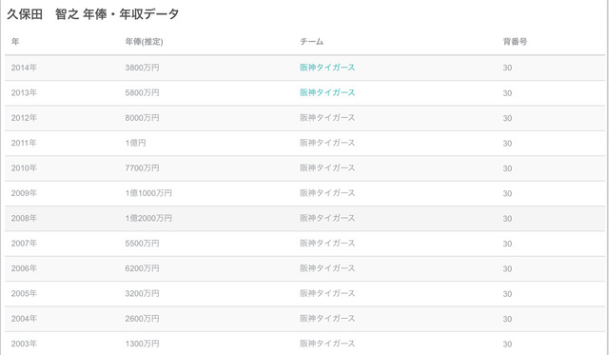Image resolution: width=609 pixels, height=355 pixels.
Task: Open the 阪神タイガース link in the 2014年 row
Action: [x=327, y=68]
